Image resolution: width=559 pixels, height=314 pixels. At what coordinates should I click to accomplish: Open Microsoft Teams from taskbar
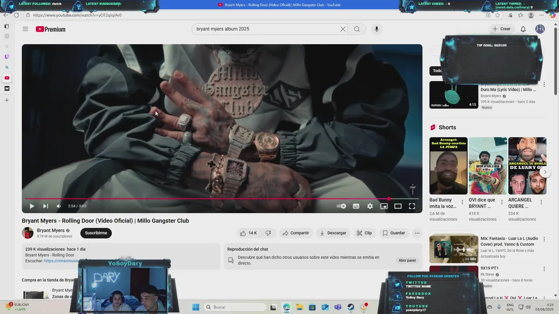click(x=338, y=307)
